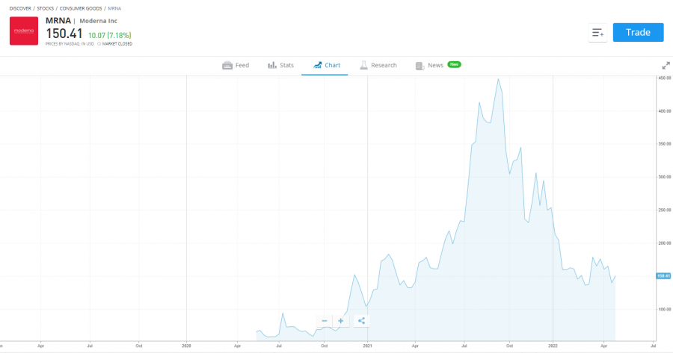Open the Stats tab
The width and height of the screenshot is (673, 353).
pyautogui.click(x=281, y=65)
